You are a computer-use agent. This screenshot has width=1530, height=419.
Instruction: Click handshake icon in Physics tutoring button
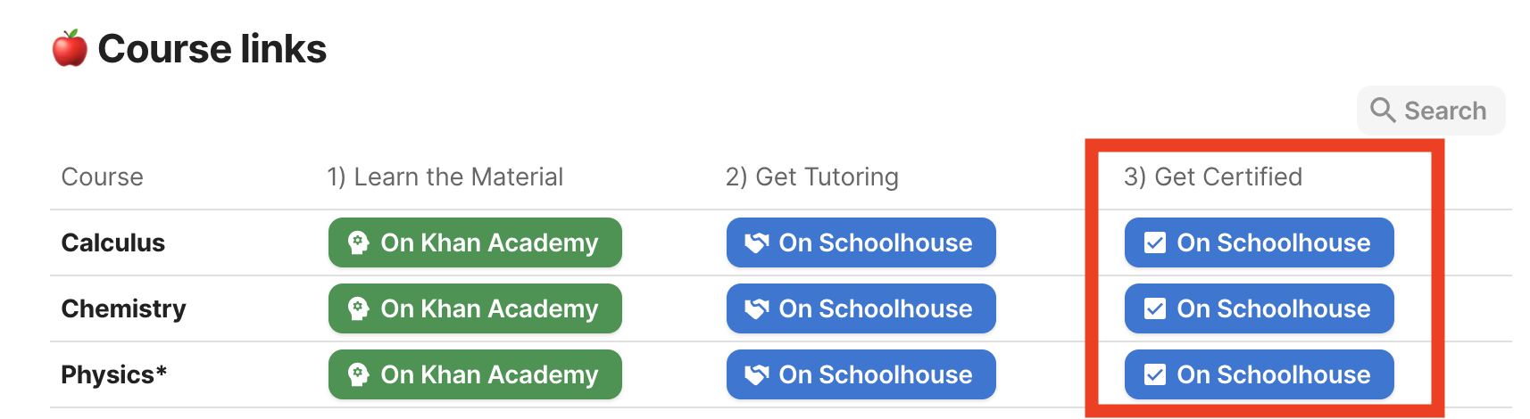click(756, 374)
